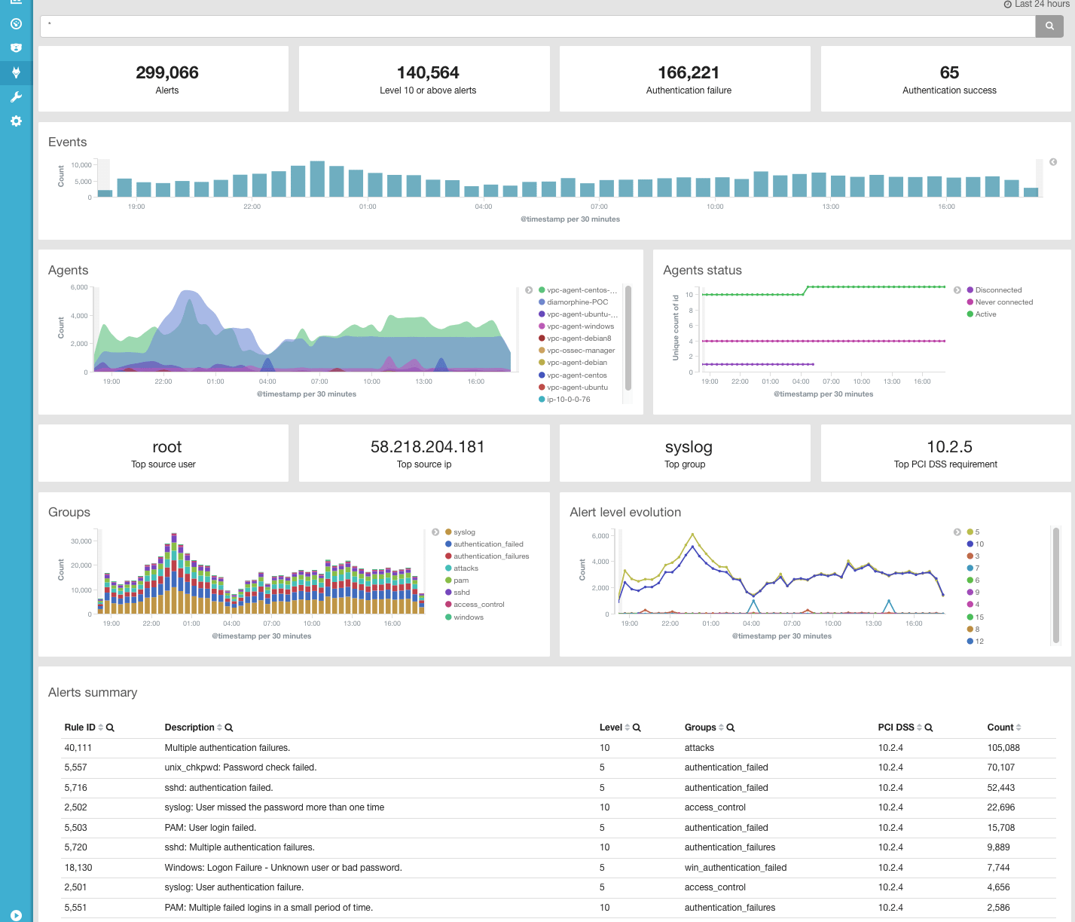The width and height of the screenshot is (1075, 922).
Task: Open Dev Tools wrench icon
Action: [16, 96]
